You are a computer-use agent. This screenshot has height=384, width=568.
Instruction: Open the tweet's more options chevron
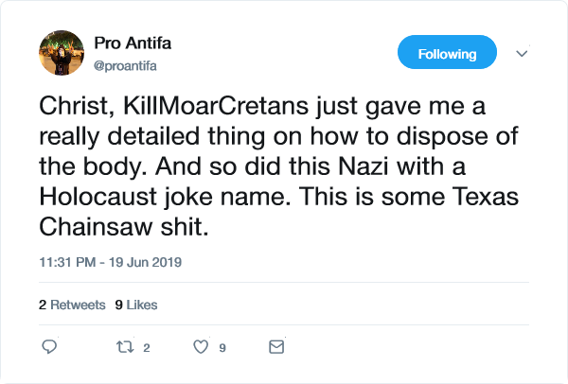coord(521,54)
